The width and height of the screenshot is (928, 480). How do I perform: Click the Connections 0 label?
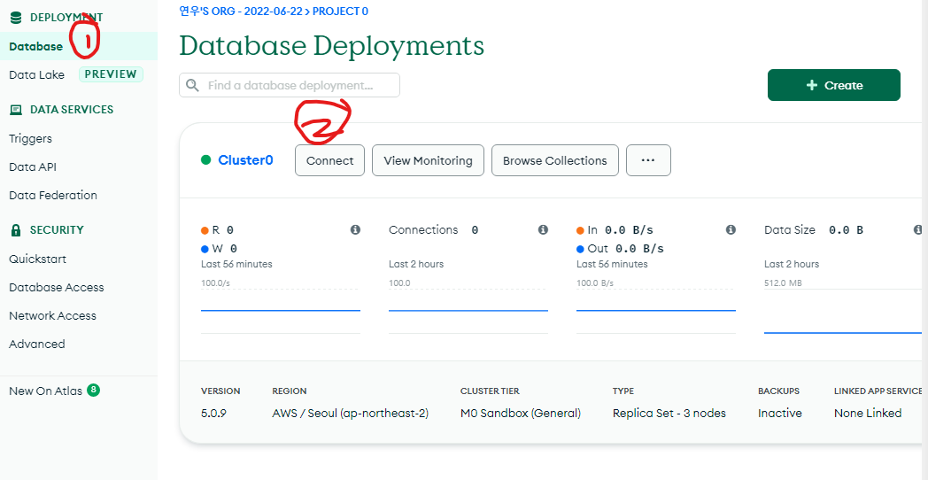[x=433, y=229]
